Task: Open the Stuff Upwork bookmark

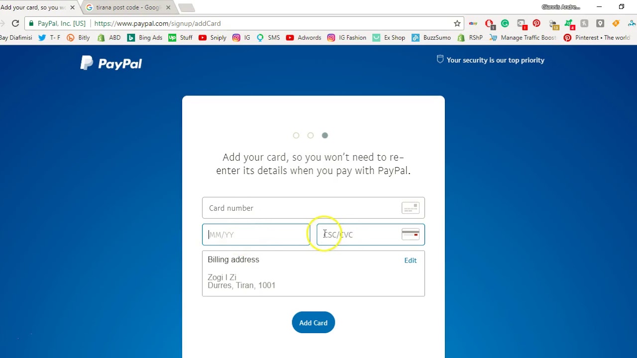Action: point(180,37)
